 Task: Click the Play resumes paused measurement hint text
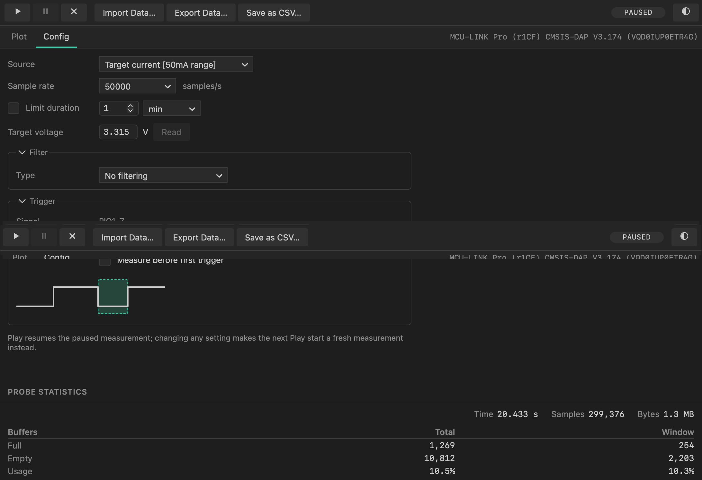205,343
